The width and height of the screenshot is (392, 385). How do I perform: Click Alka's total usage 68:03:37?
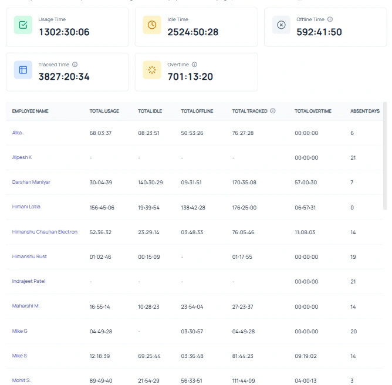tap(100, 133)
